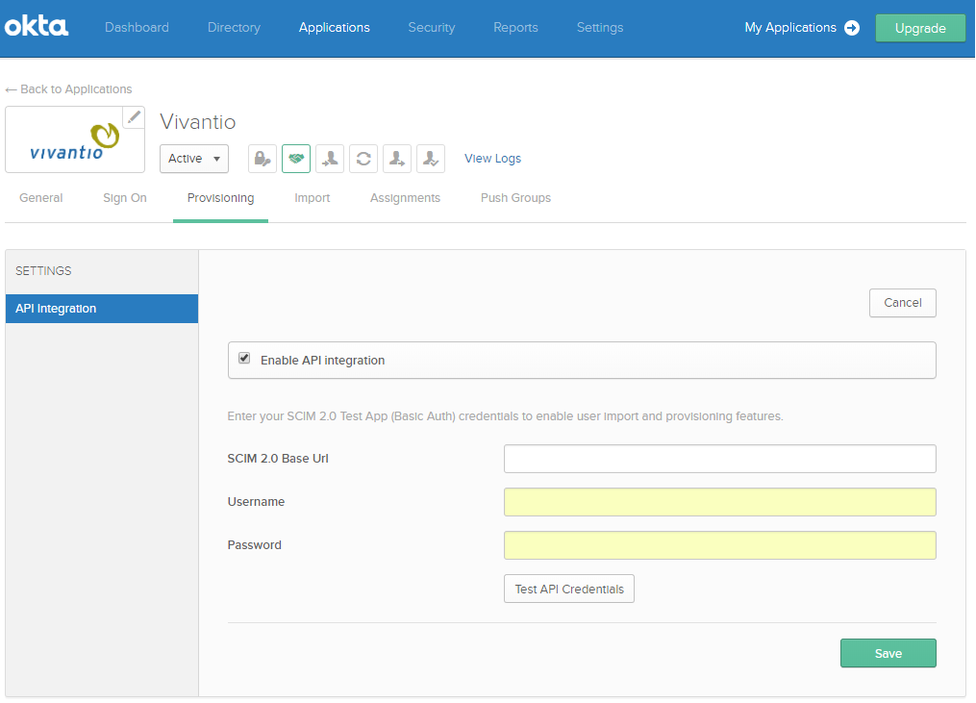Click the SCIM 2.0 Base Url label
The width and height of the screenshot is (976, 703).
click(278, 459)
